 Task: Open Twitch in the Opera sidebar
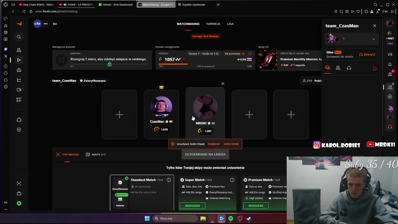[x=6, y=49]
